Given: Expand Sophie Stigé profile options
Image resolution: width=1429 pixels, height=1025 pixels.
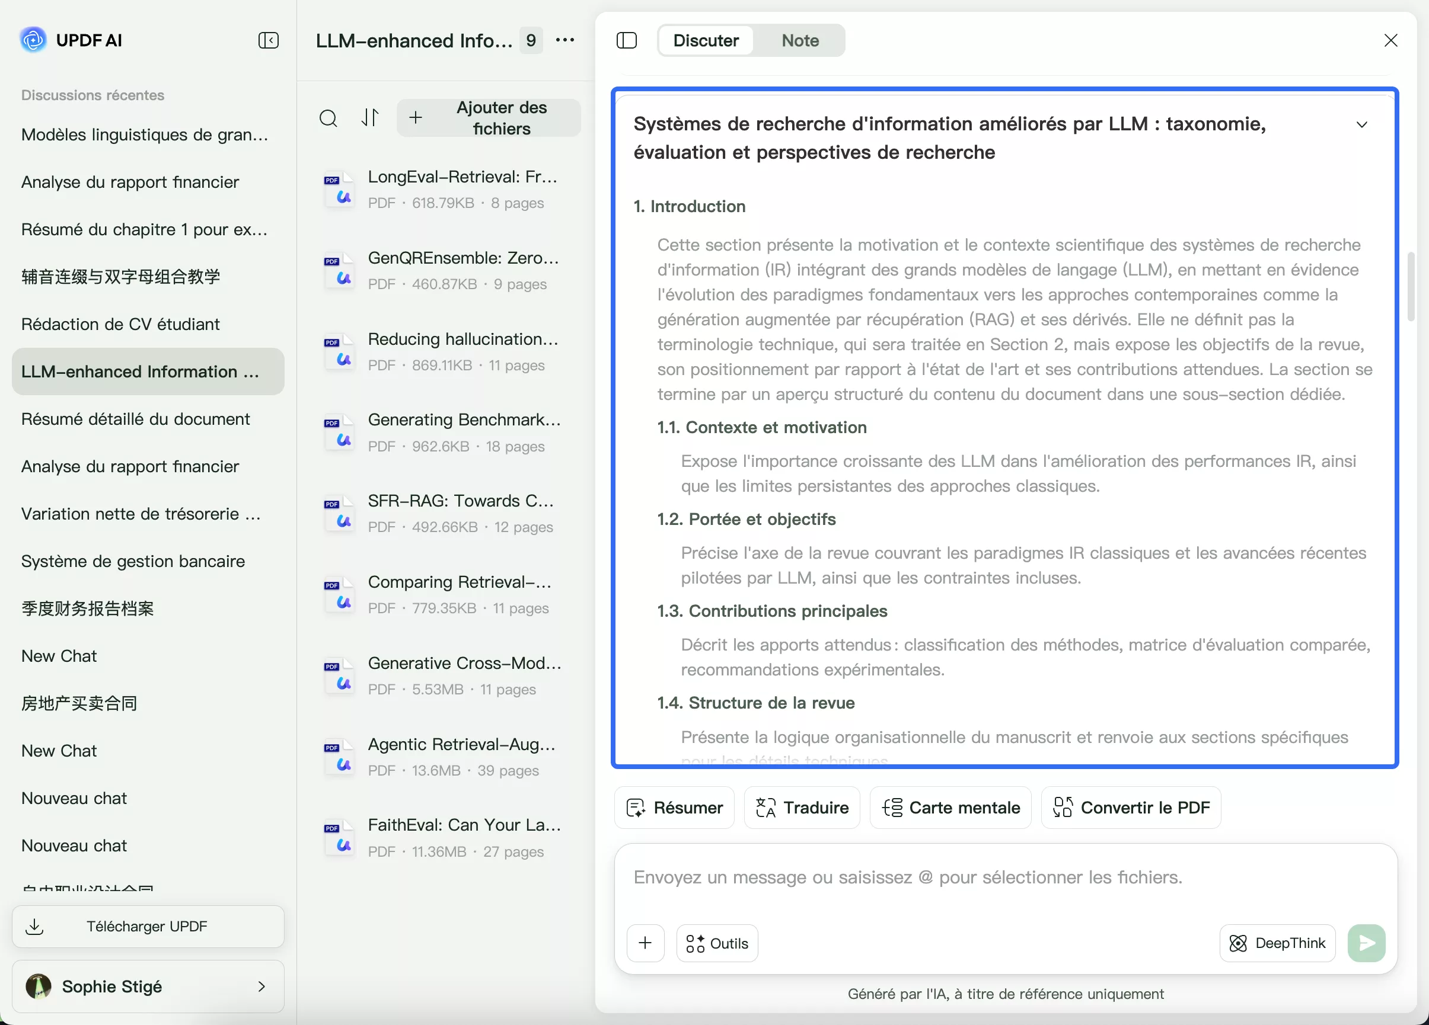Looking at the screenshot, I should 262,986.
